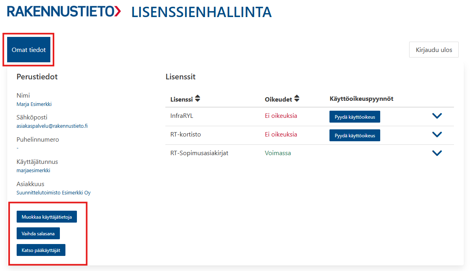Click Katso pääkäyttäjät button
The height and width of the screenshot is (271, 471).
(41, 250)
